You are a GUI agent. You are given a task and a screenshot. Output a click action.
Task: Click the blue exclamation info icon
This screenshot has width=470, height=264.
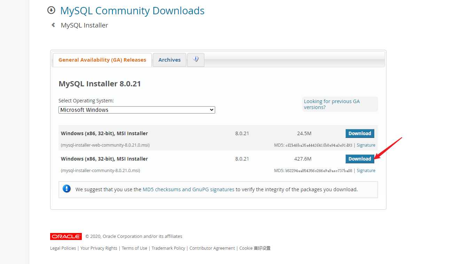pos(66,189)
